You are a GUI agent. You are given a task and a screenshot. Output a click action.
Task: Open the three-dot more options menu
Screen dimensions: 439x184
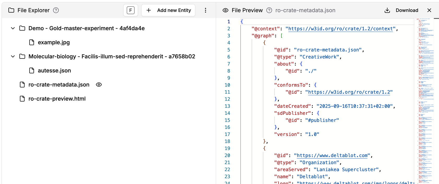(205, 10)
